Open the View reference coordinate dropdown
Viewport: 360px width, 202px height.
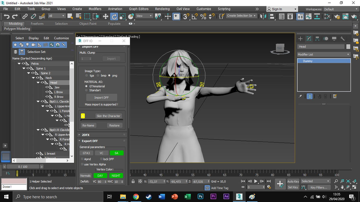pyautogui.click(x=144, y=16)
